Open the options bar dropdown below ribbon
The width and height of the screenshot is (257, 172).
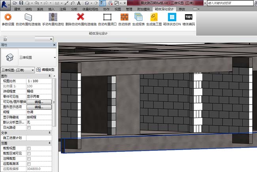coord(44,39)
